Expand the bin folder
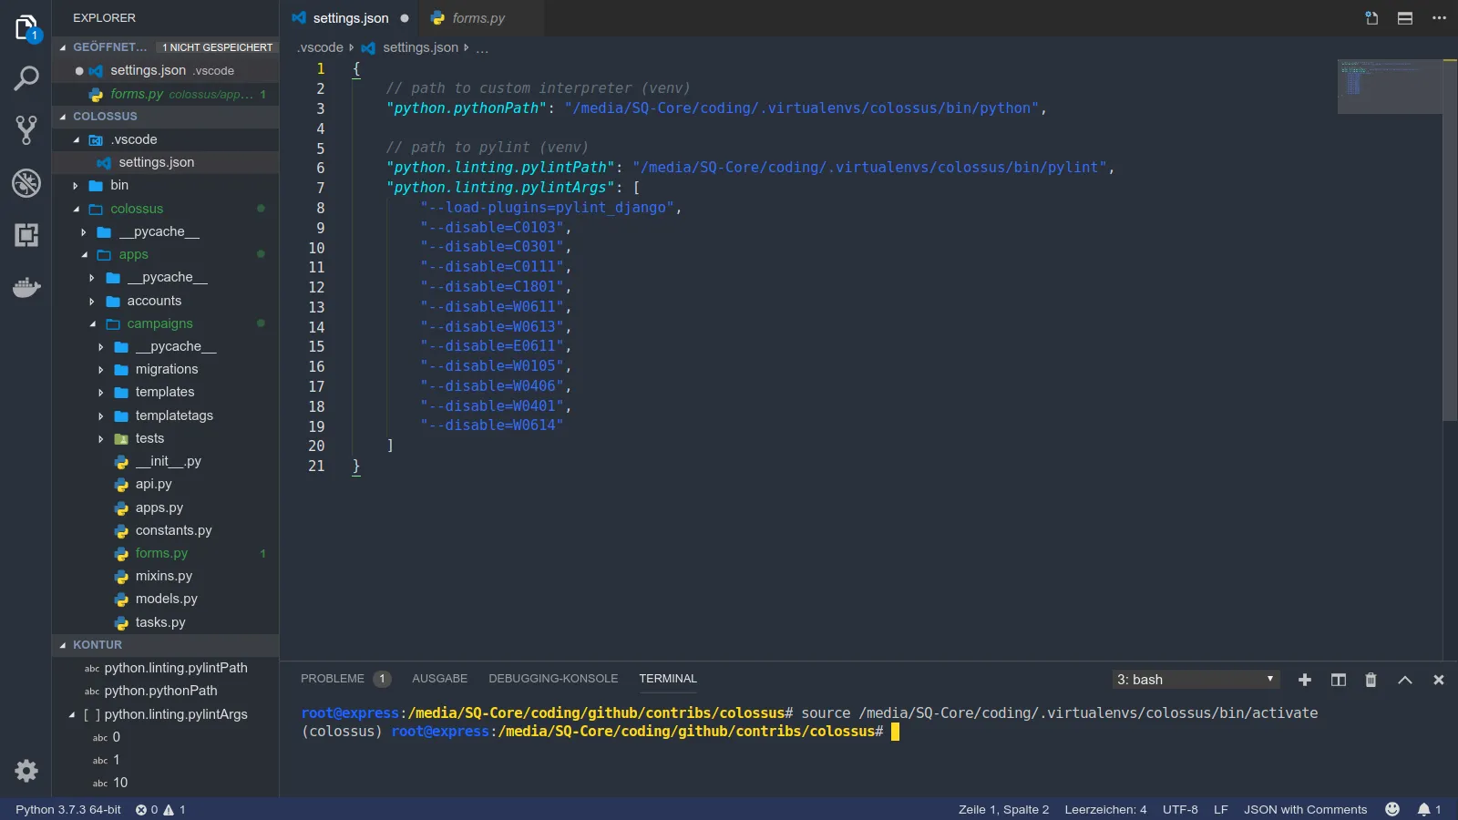This screenshot has width=1458, height=820. 77,186
